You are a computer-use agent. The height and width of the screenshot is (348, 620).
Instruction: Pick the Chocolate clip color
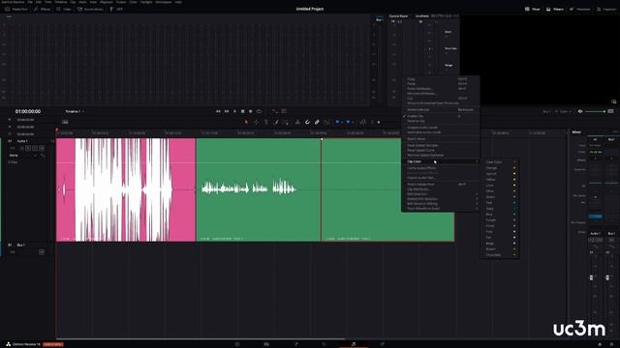pyautogui.click(x=500, y=255)
